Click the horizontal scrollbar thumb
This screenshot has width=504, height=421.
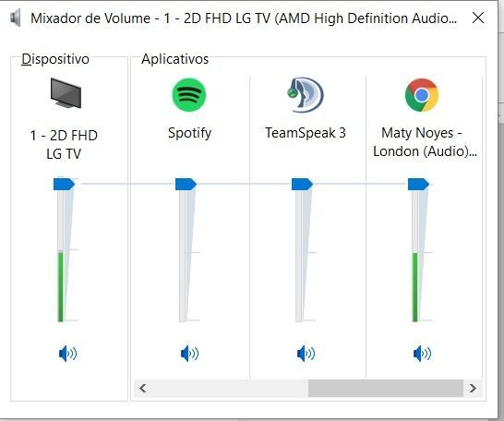tap(386, 388)
